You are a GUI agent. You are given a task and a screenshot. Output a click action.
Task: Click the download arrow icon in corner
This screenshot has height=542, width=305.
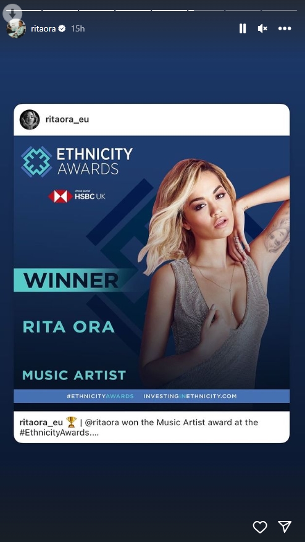point(12,13)
